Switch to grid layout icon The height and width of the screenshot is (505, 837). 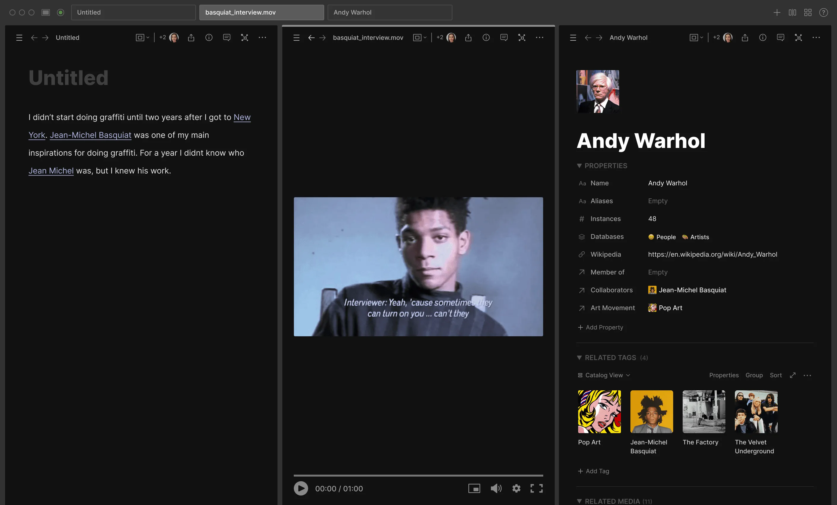[808, 12]
